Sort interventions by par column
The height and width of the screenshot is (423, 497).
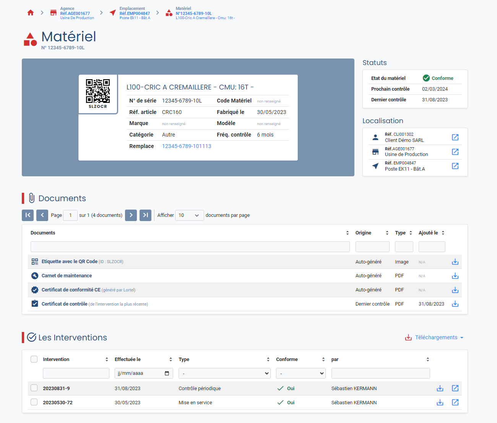[x=428, y=360]
